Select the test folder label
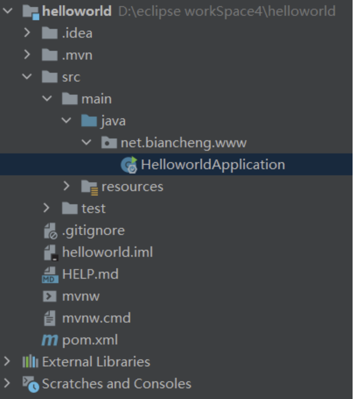 point(93,209)
